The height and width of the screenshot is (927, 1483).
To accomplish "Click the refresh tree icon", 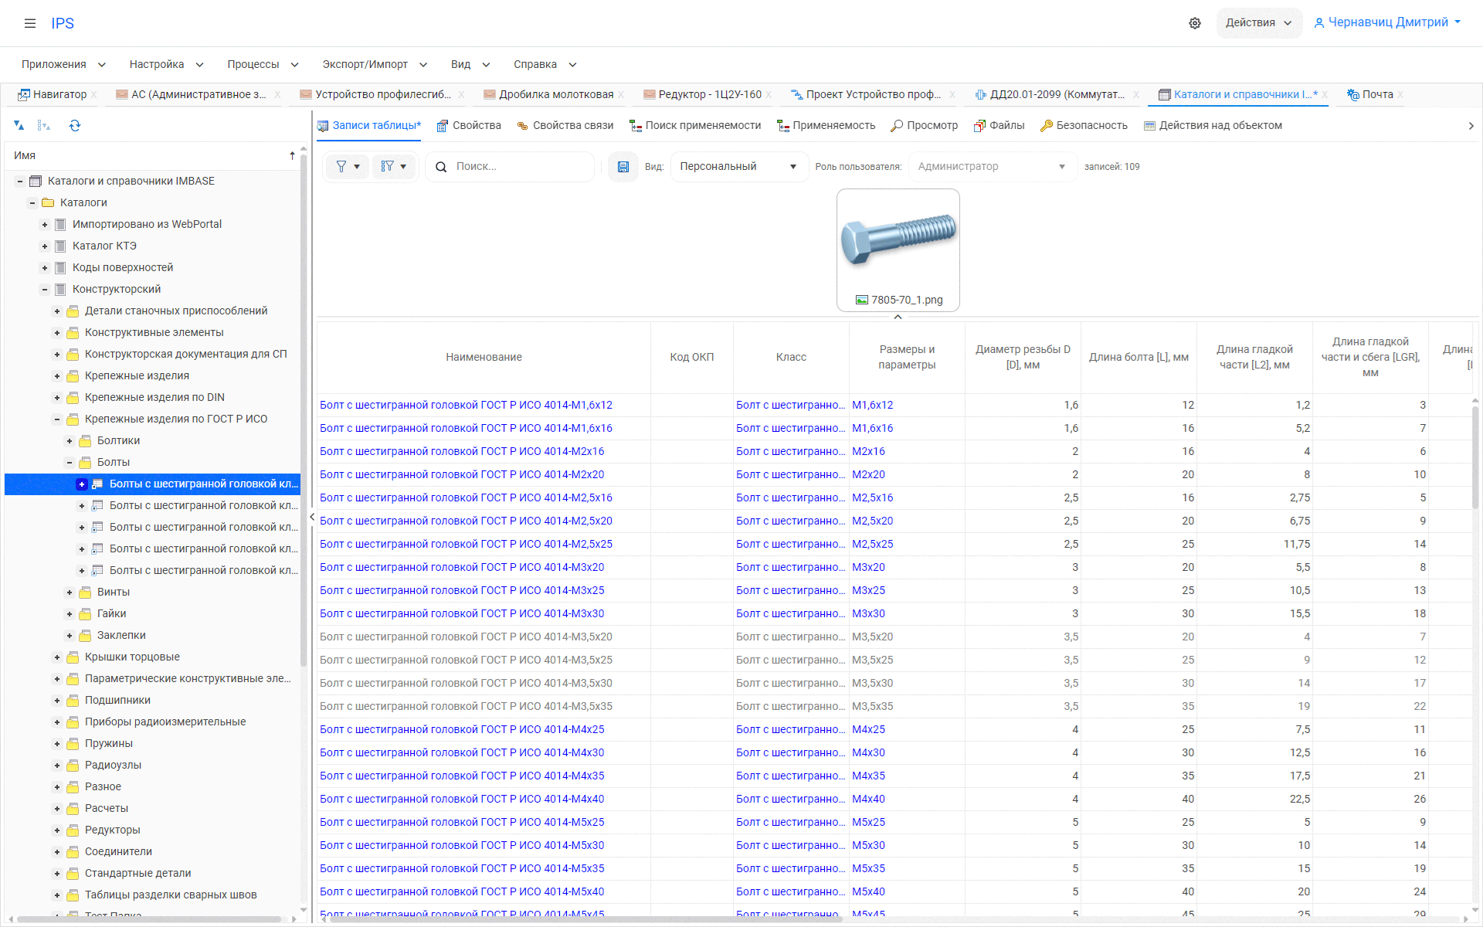I will (x=75, y=125).
